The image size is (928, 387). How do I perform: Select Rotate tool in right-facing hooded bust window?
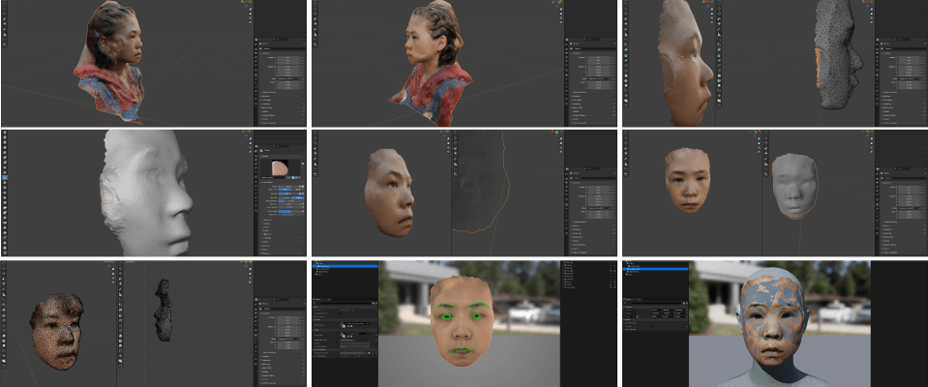coord(5,14)
